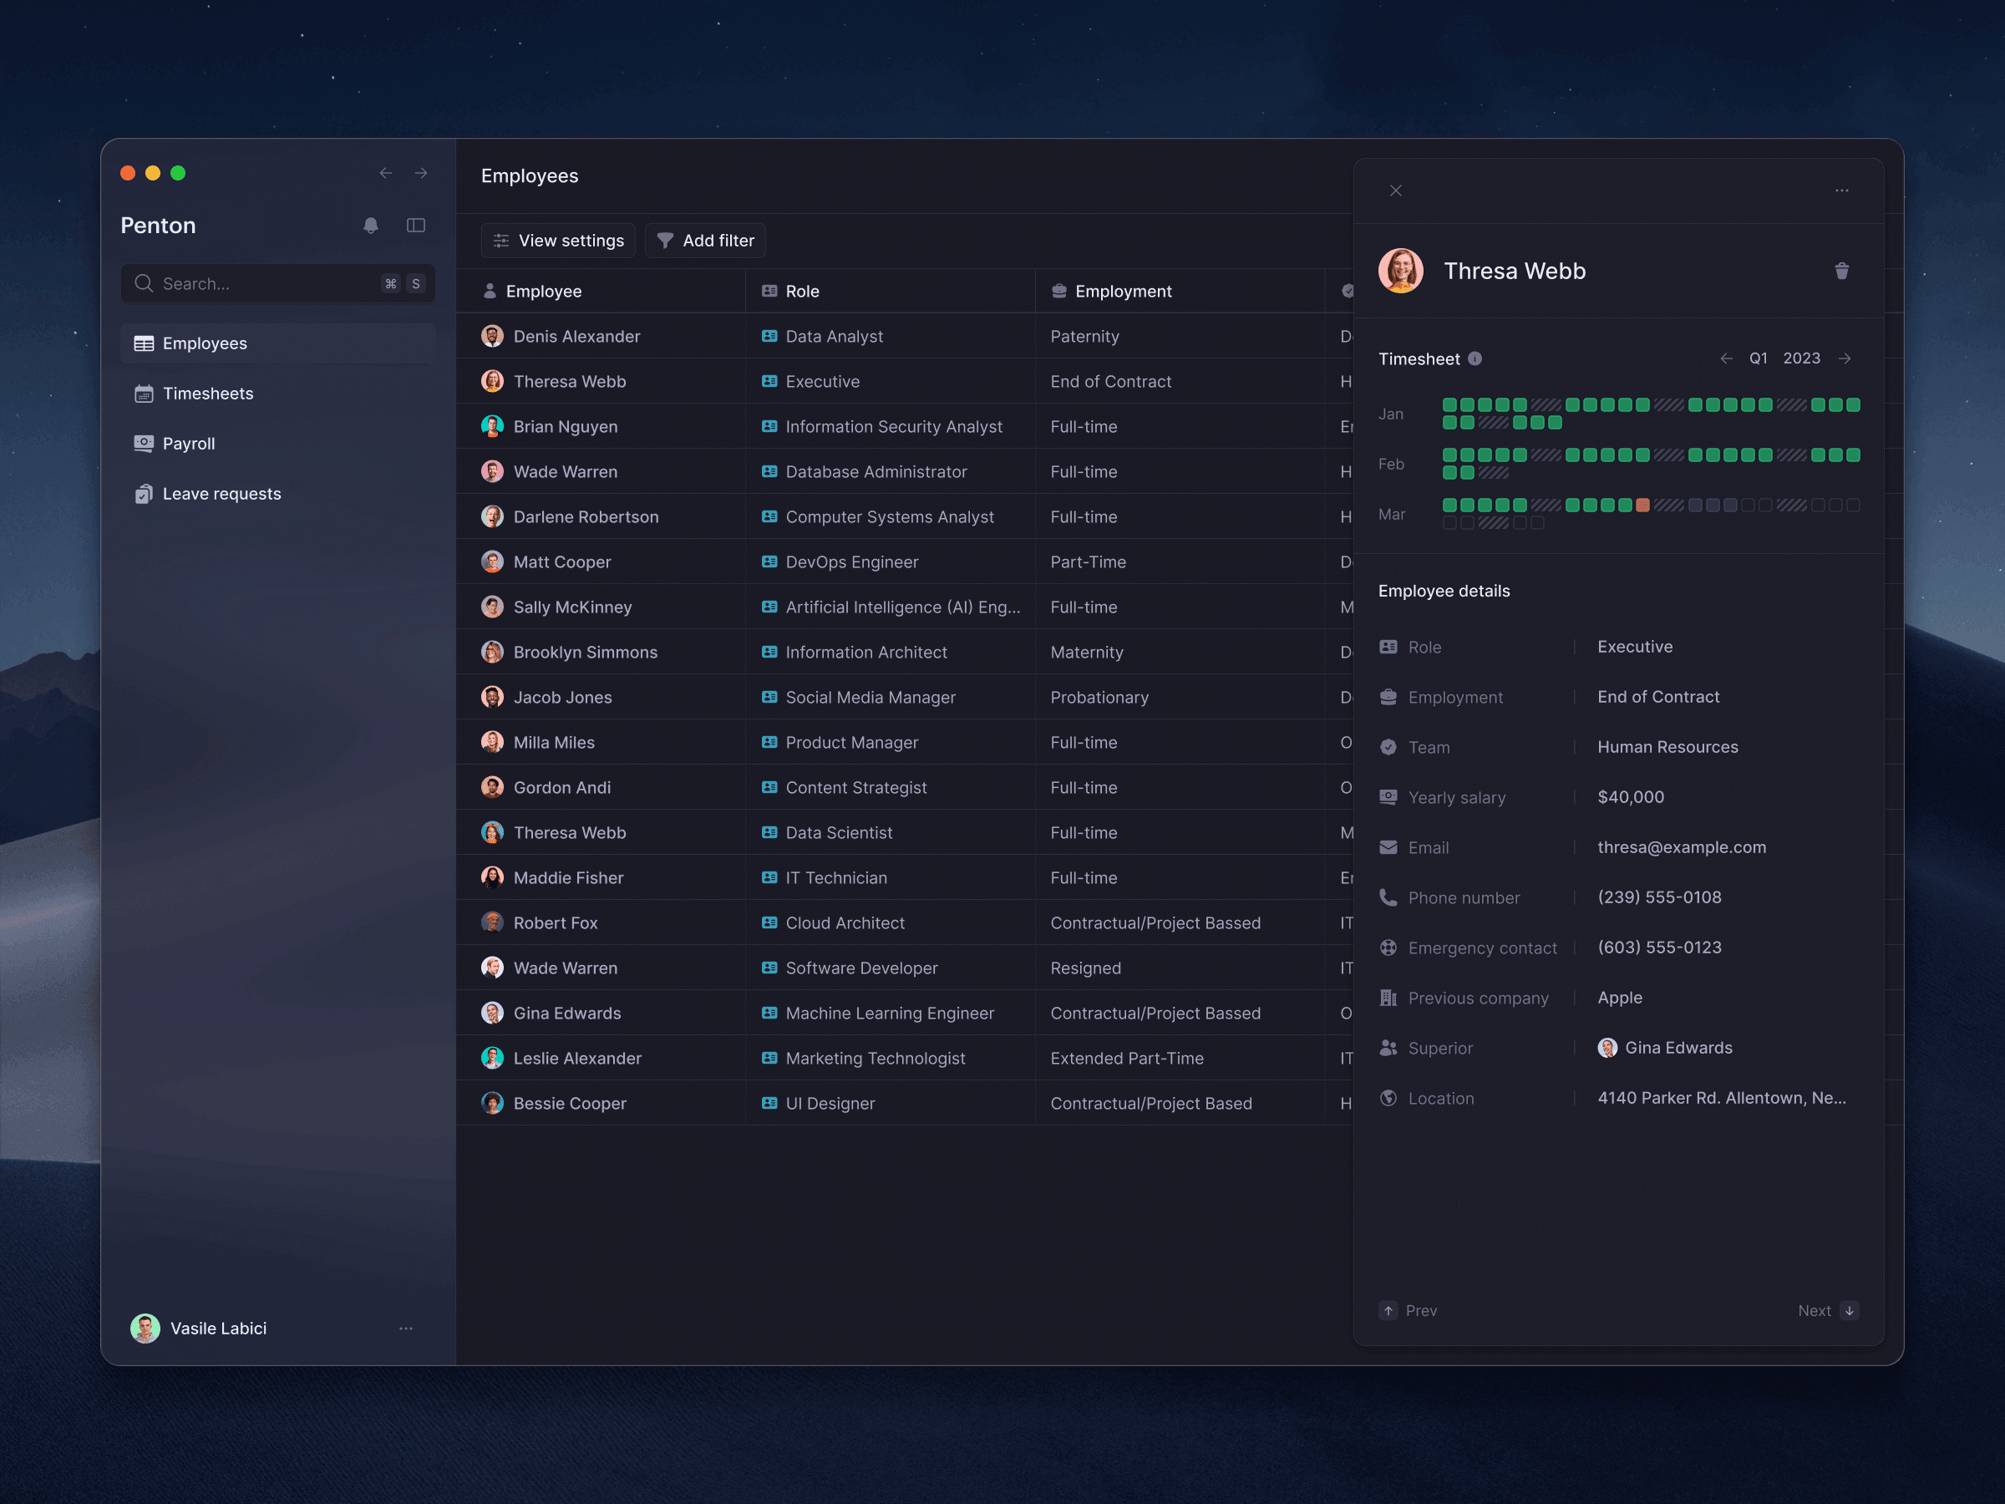Click the Location globe icon in details
The image size is (2005, 1504).
click(1388, 1098)
